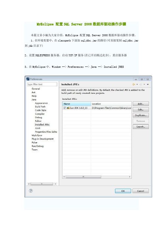163x231 pixels.
Task: Select General in the preferences tree
Action: tap(36, 89)
